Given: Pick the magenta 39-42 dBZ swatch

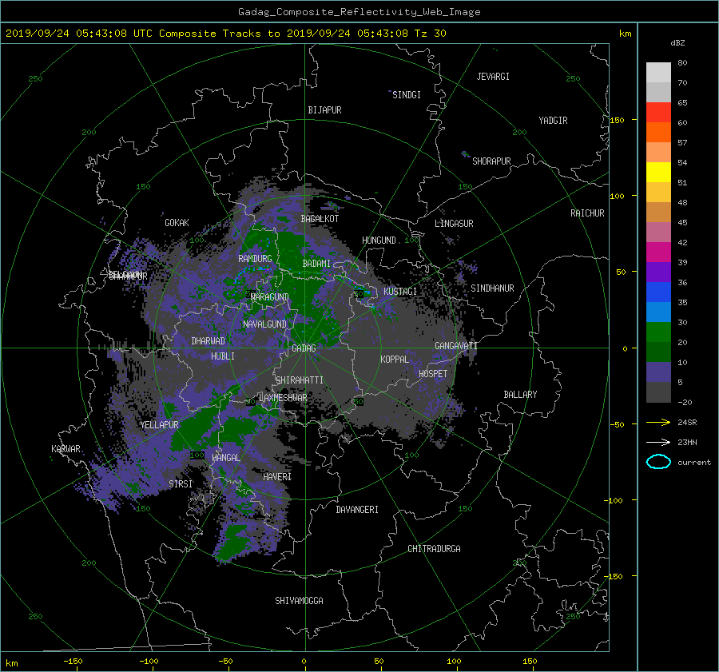Looking at the screenshot, I should click(x=658, y=252).
